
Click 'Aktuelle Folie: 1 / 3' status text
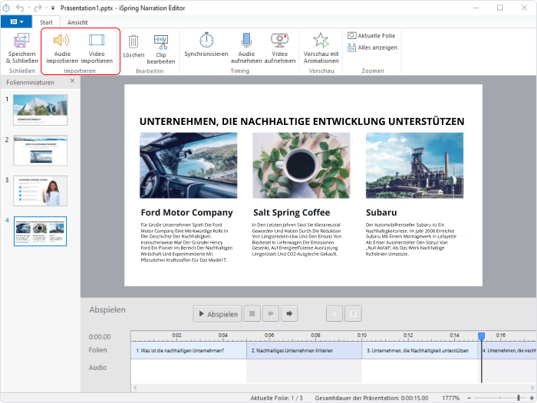(x=276, y=398)
